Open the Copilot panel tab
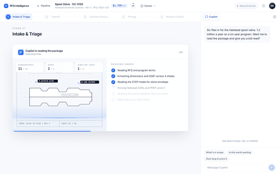This screenshot has width=279, height=174. point(211,17)
